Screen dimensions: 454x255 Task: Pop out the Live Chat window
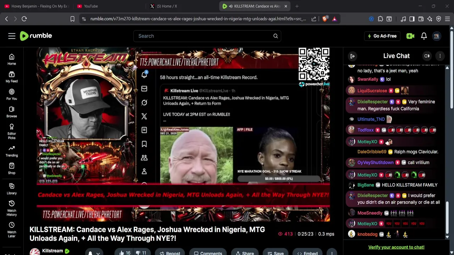pos(427,56)
